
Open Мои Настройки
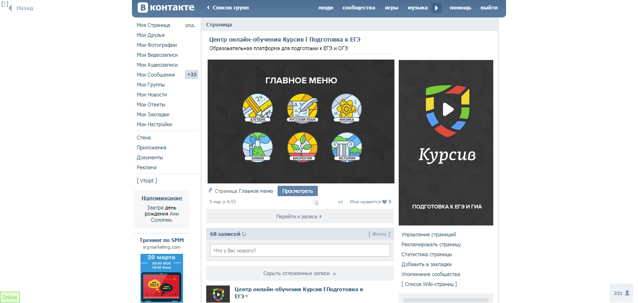(x=154, y=124)
